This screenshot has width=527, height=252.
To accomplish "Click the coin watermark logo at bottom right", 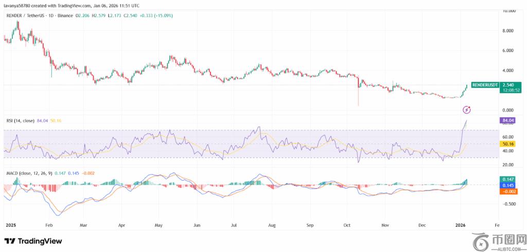I will pos(483,240).
